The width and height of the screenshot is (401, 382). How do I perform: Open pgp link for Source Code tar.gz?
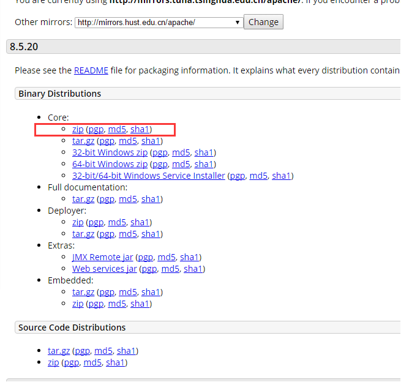tap(83, 351)
